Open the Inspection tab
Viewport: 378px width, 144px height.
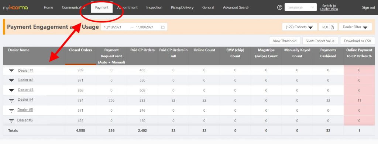pos(154,7)
